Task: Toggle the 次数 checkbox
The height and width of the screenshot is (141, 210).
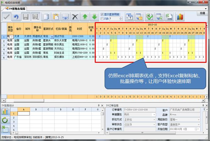Action: (102, 19)
